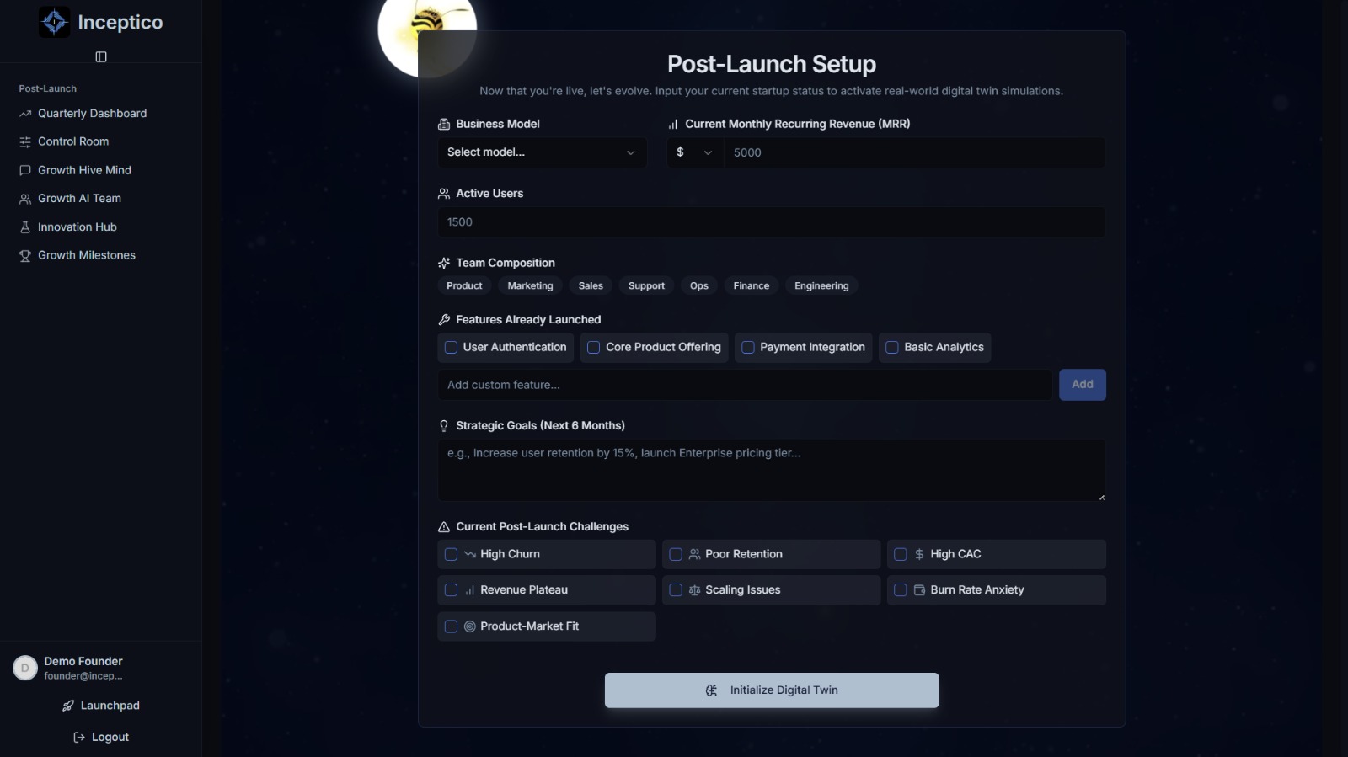Check the User Authentication checkbox
This screenshot has height=757, width=1348.
(452, 347)
